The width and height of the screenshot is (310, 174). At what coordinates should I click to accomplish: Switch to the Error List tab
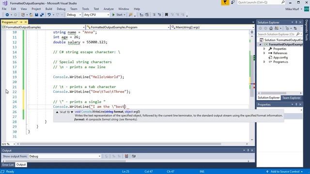coord(8,164)
